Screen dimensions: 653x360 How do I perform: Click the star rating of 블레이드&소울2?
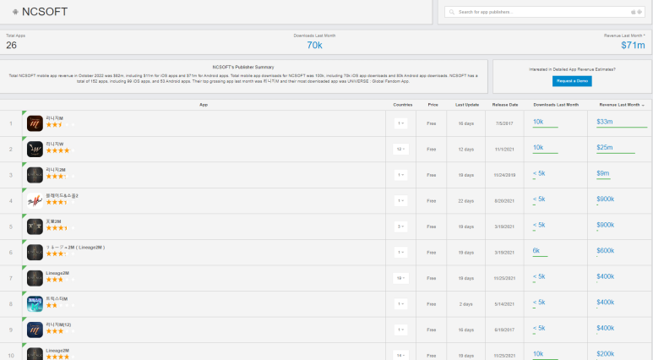[x=60, y=202]
